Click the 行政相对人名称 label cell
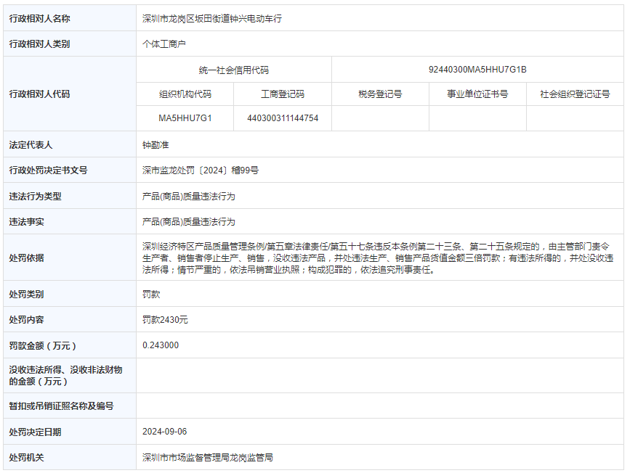 70,18
